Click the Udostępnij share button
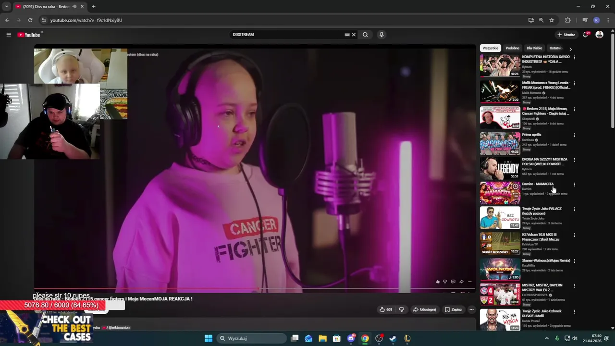The height and width of the screenshot is (346, 615). 425,309
